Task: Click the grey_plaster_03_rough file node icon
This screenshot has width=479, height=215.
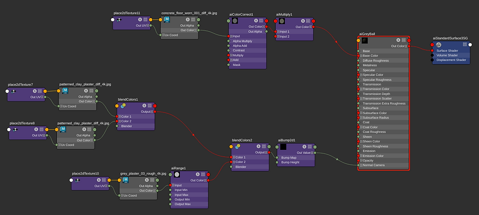Action: pos(125,180)
